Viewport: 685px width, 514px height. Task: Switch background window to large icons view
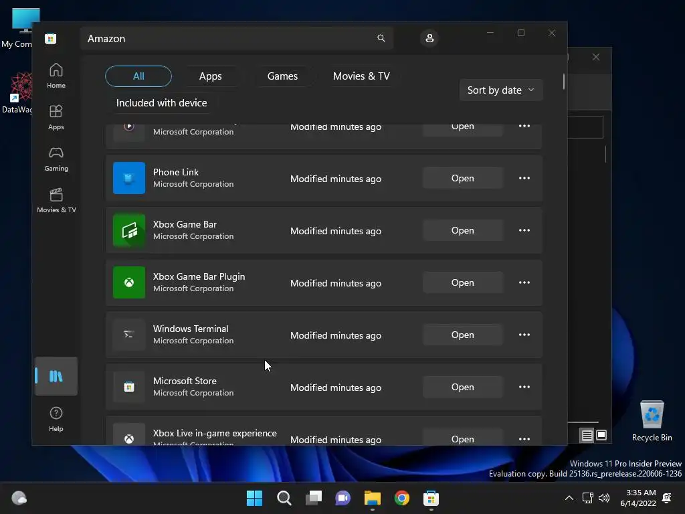[x=601, y=435]
